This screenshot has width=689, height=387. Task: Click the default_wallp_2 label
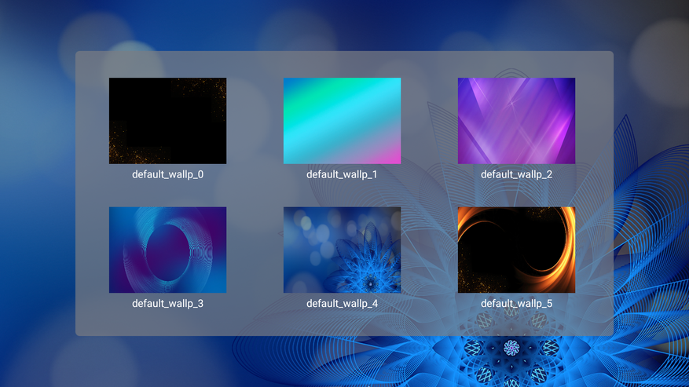point(516,174)
